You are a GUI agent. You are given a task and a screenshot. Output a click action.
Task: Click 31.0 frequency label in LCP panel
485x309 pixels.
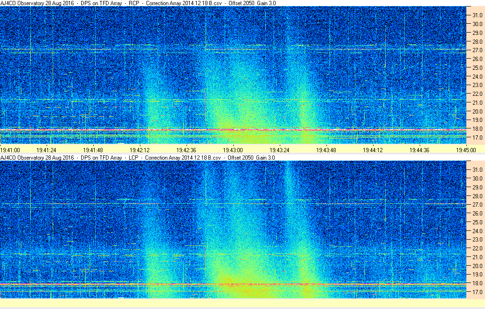(x=477, y=170)
